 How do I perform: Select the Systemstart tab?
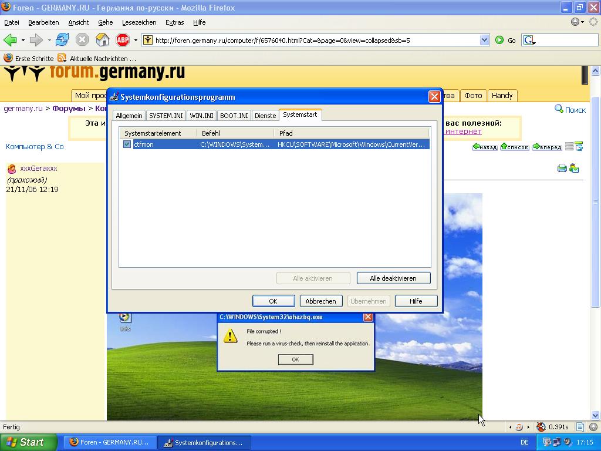(300, 115)
